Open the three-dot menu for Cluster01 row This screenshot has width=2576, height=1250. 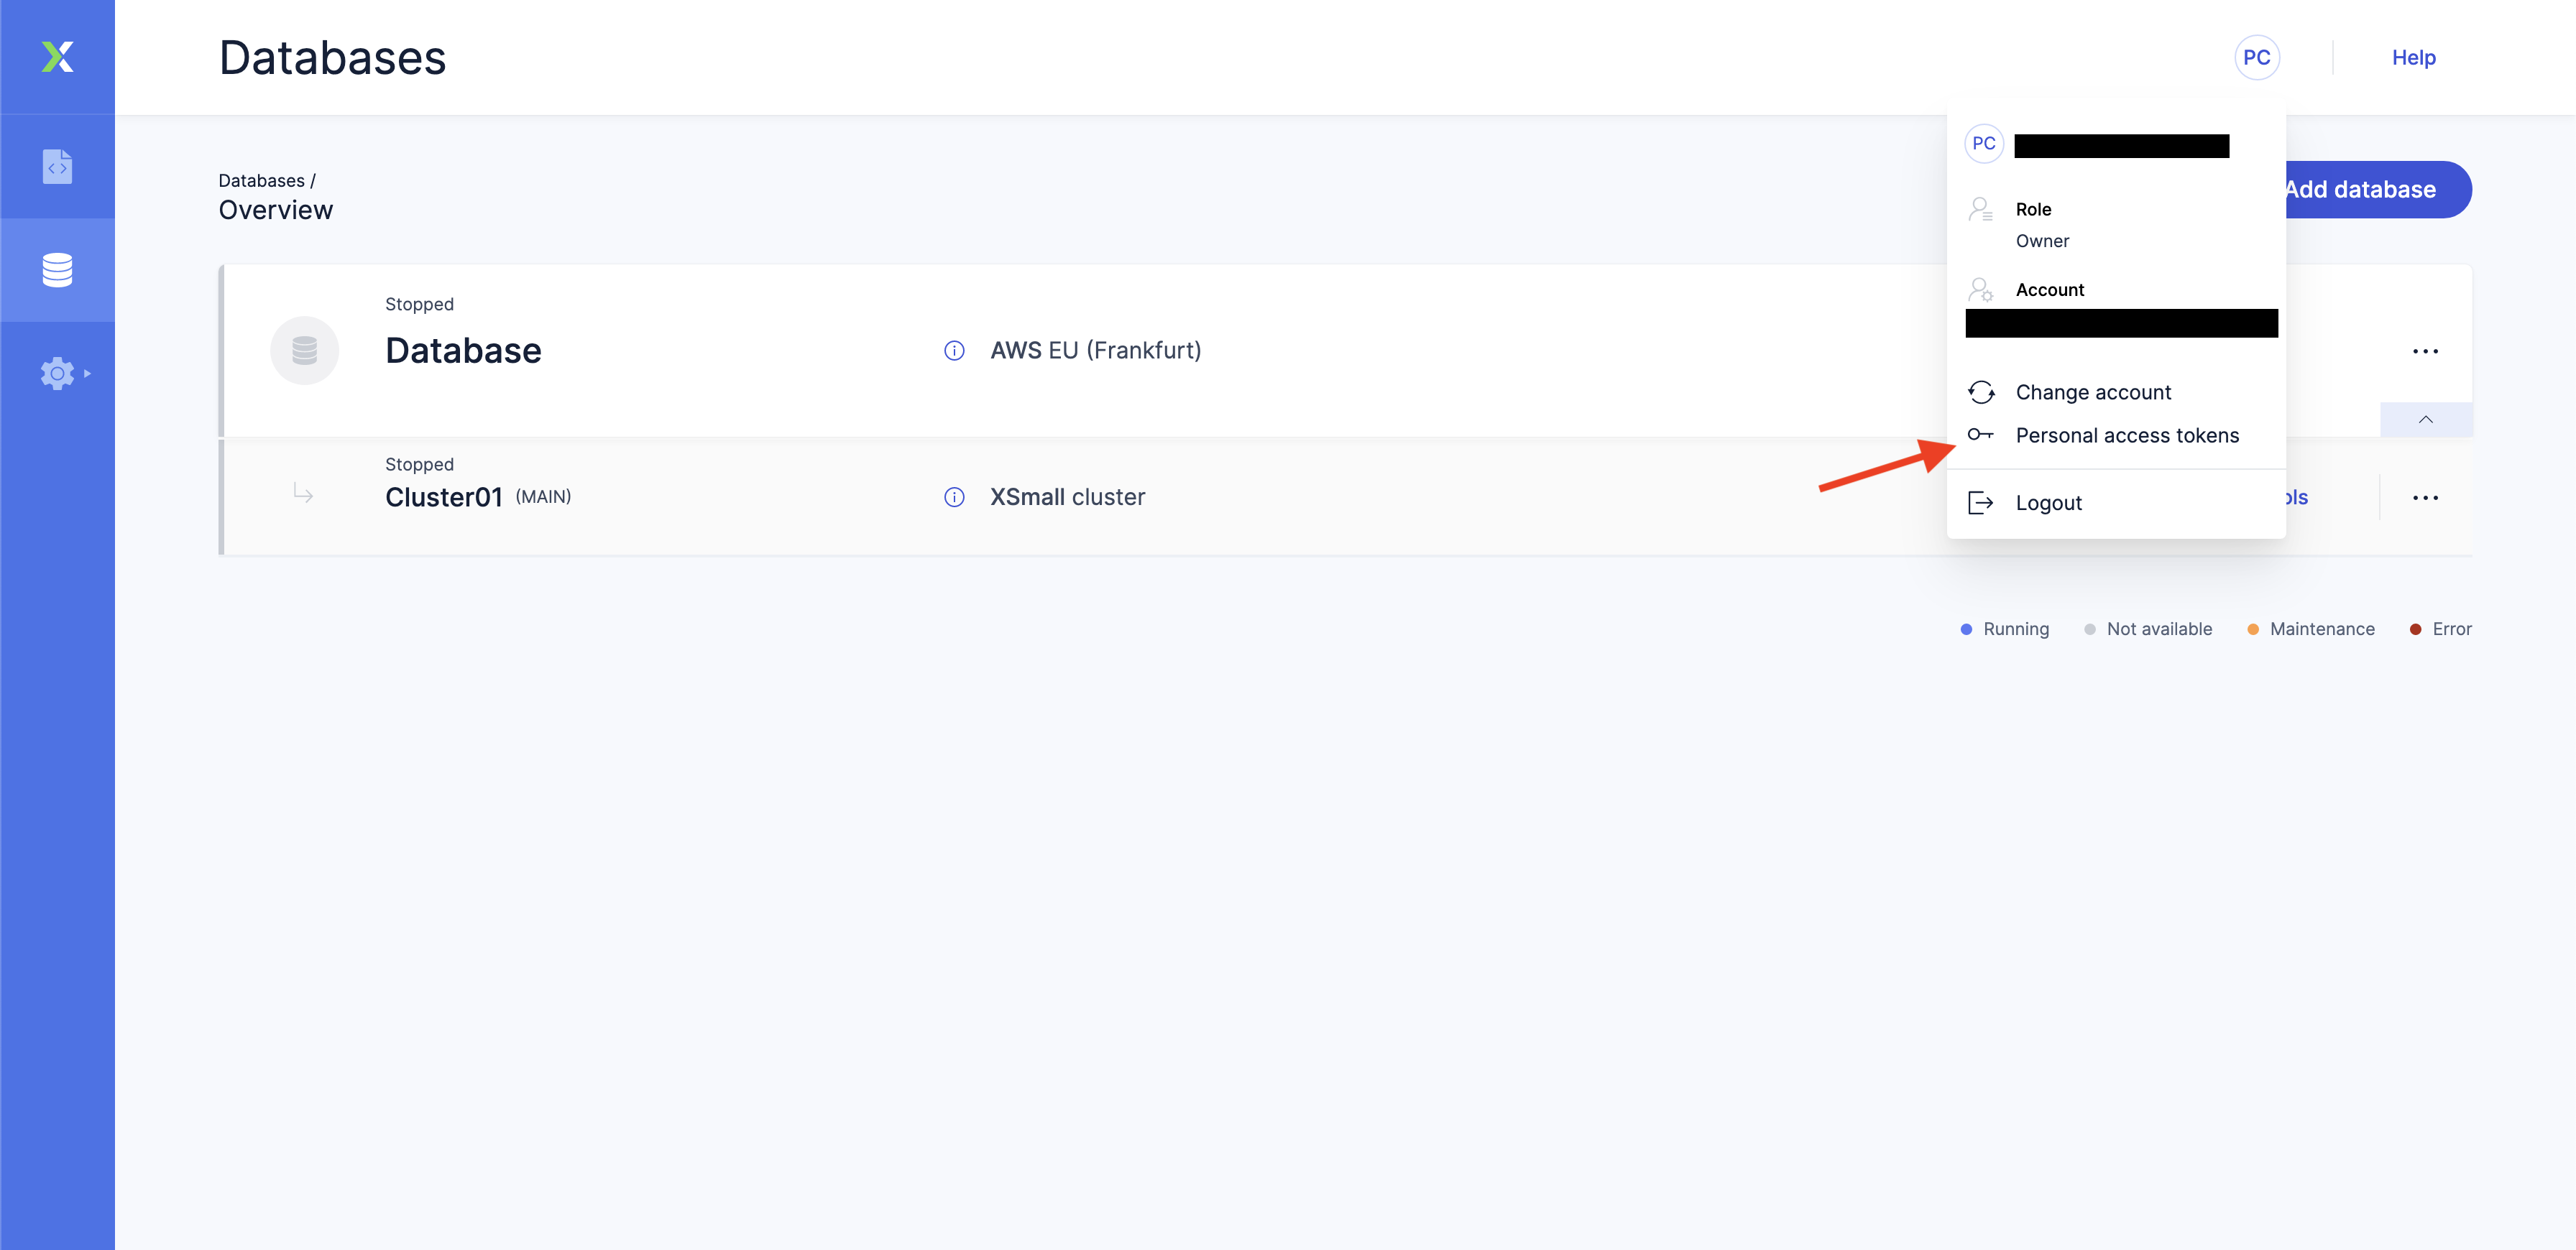[2425, 498]
